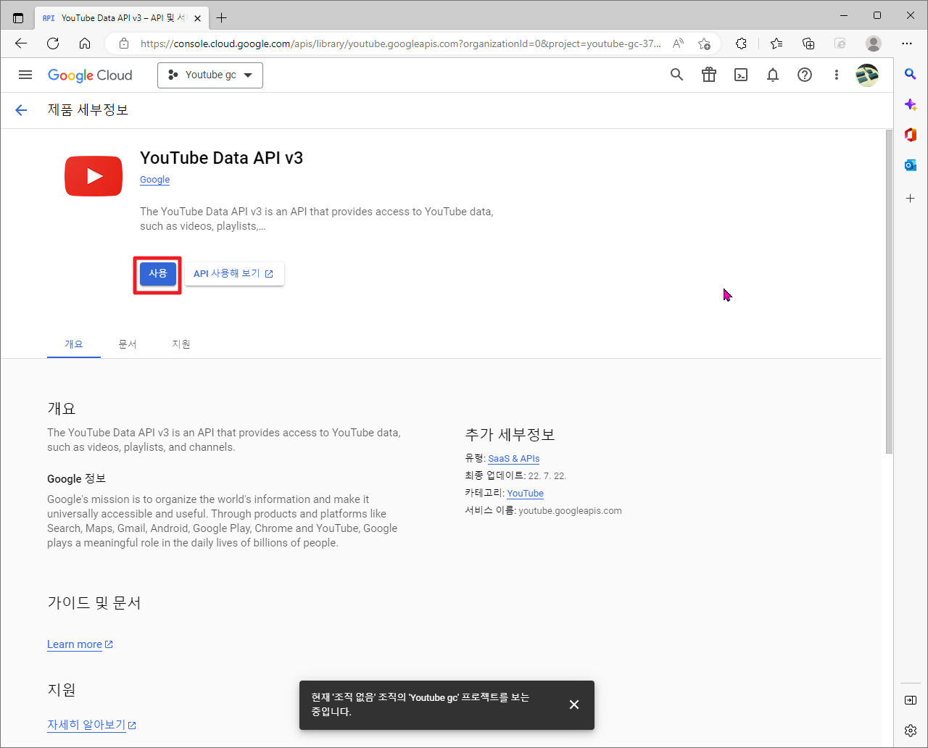
Task: Click the Google 정보 subheading
Action: pos(76,479)
